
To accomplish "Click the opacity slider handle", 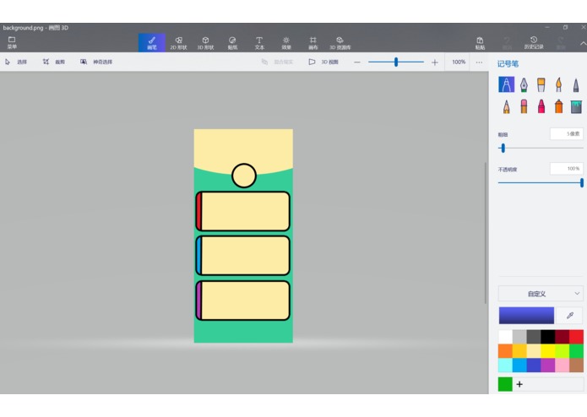I will pyautogui.click(x=581, y=183).
